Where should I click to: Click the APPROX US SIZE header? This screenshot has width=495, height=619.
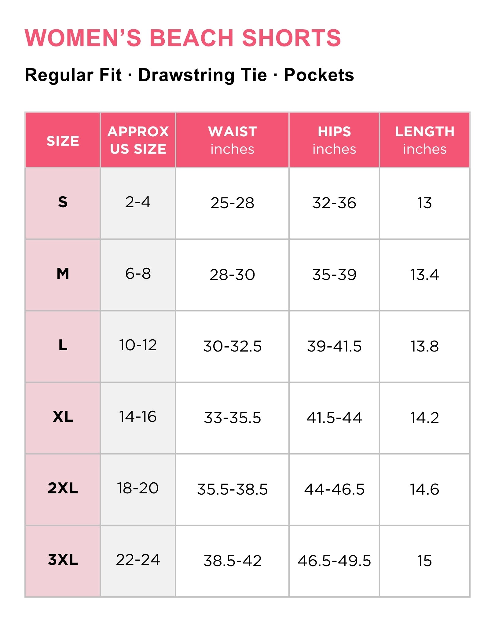pos(138,140)
